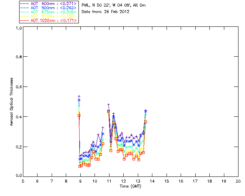Click the 0.2 y-axis tick label
The image size is (245, 196).
[19, 147]
